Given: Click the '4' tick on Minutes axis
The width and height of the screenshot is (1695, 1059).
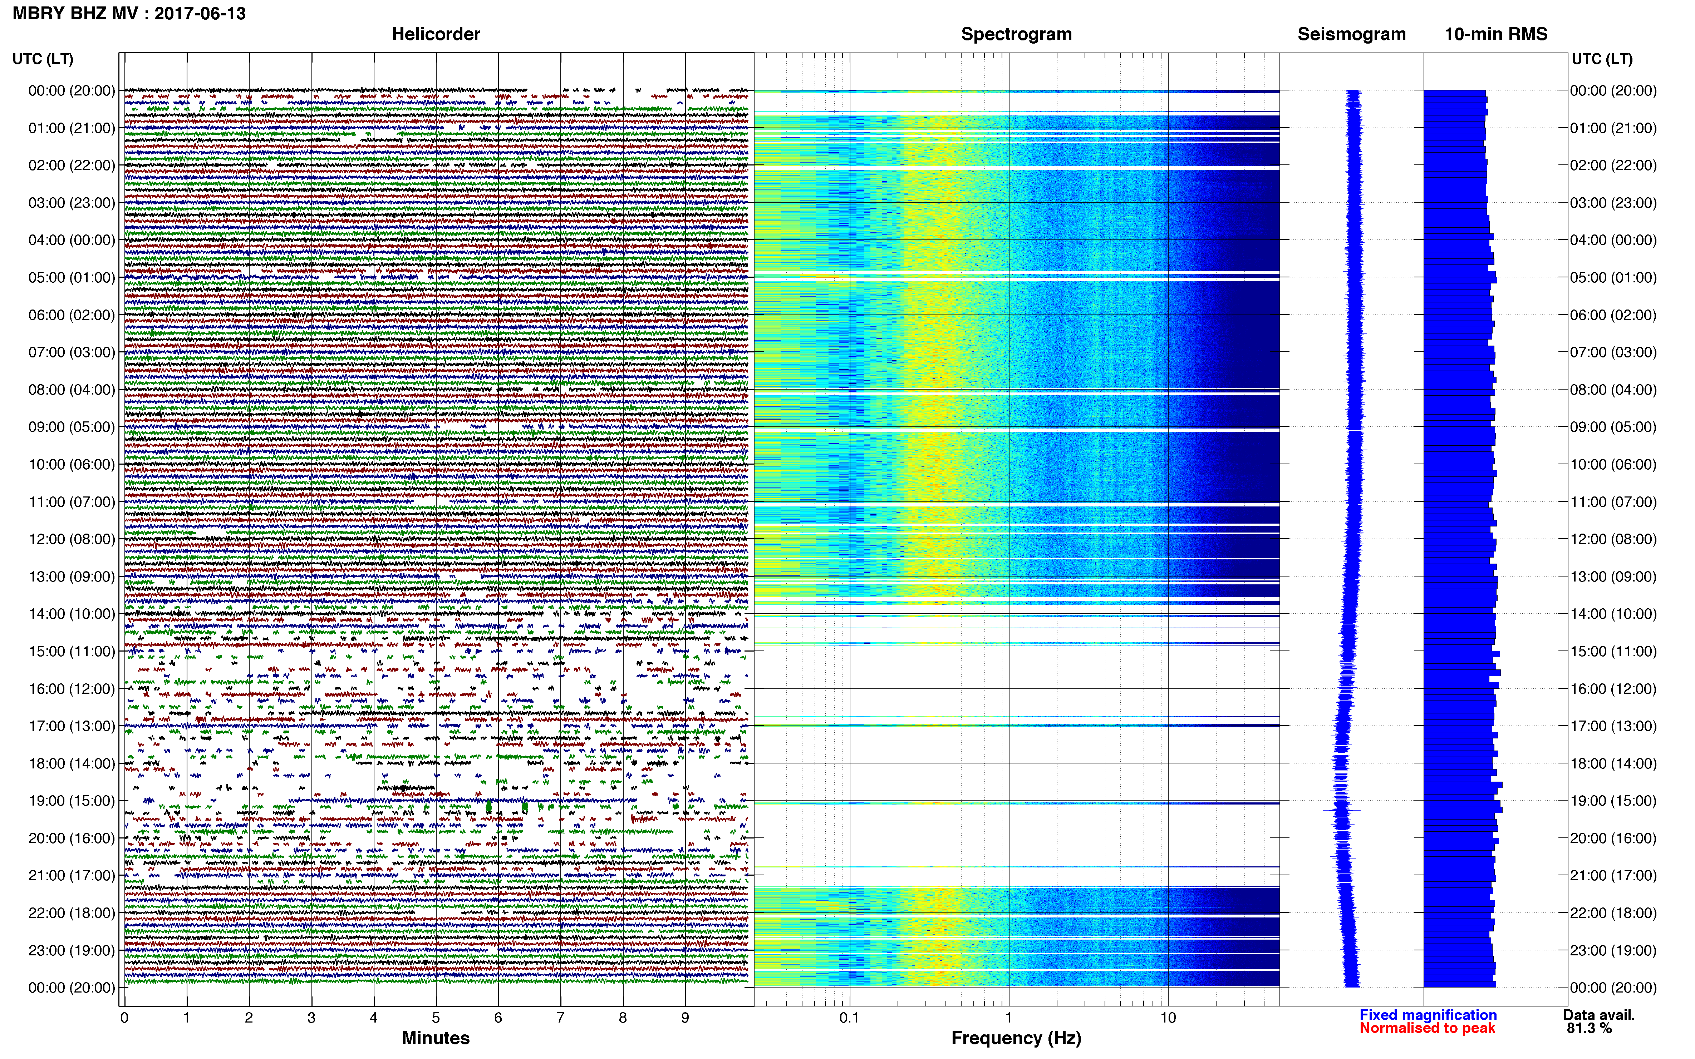Looking at the screenshot, I should pos(373,1018).
